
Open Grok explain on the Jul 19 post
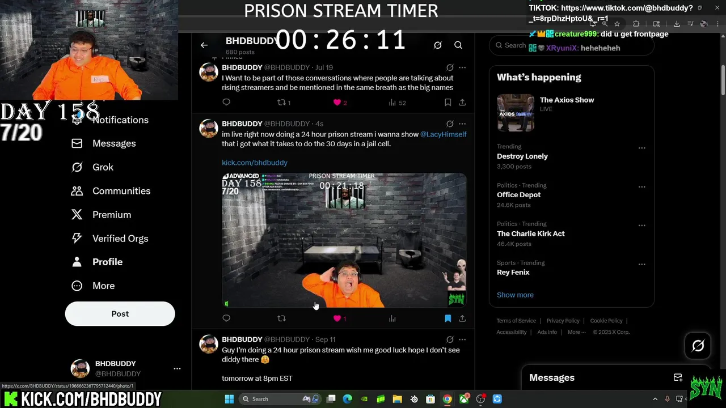tap(450, 67)
